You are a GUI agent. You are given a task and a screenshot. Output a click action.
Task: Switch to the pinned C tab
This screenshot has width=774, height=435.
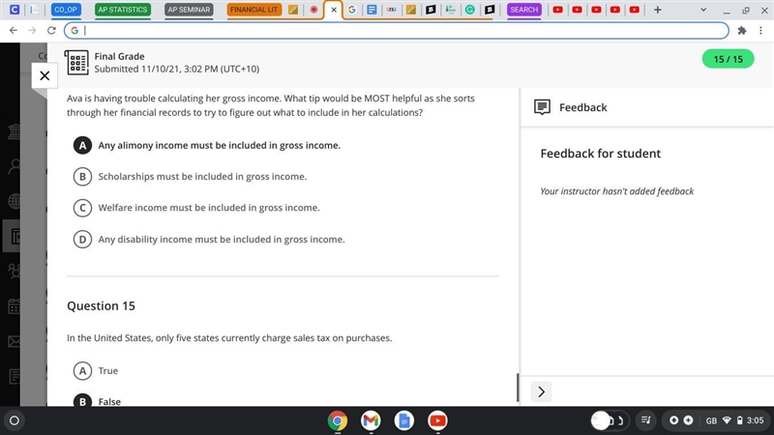tap(15, 10)
